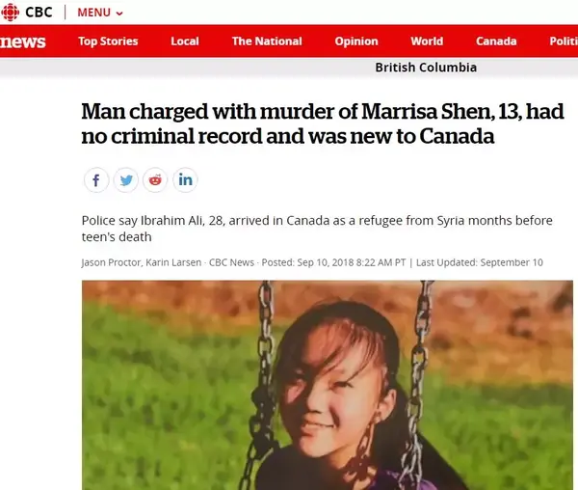Click the article headline about Marrisa Shen
This screenshot has height=490, width=578.
pos(323,123)
